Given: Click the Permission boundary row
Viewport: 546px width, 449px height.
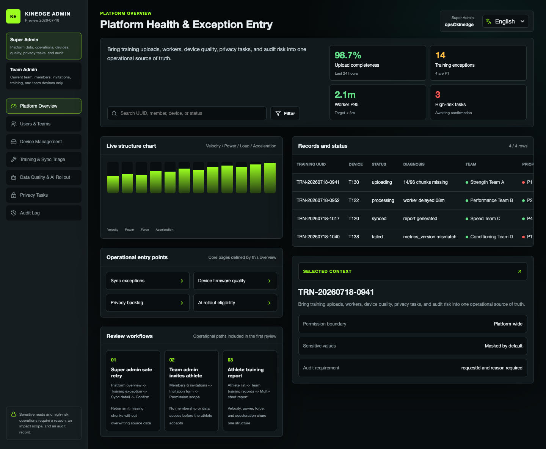Looking at the screenshot, I should pyautogui.click(x=413, y=324).
